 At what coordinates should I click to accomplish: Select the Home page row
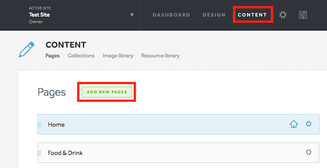coord(178,124)
